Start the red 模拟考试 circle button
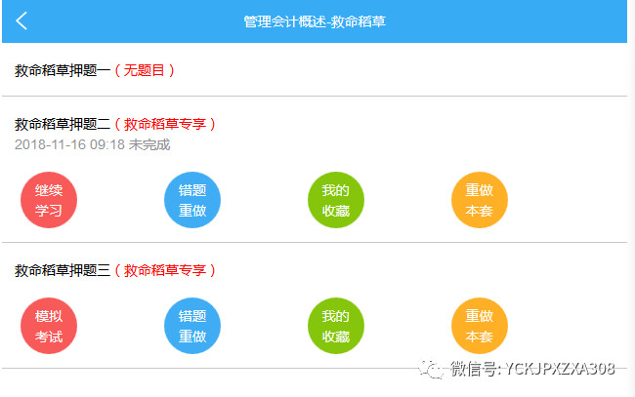Image resolution: width=635 pixels, height=397 pixels. (49, 326)
